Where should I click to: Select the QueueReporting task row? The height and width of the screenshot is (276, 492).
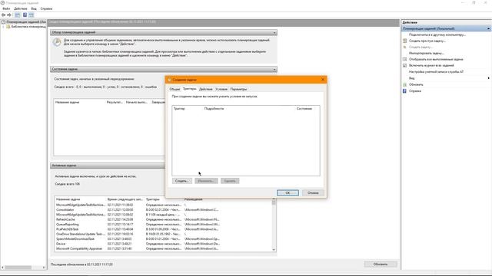coord(163,225)
